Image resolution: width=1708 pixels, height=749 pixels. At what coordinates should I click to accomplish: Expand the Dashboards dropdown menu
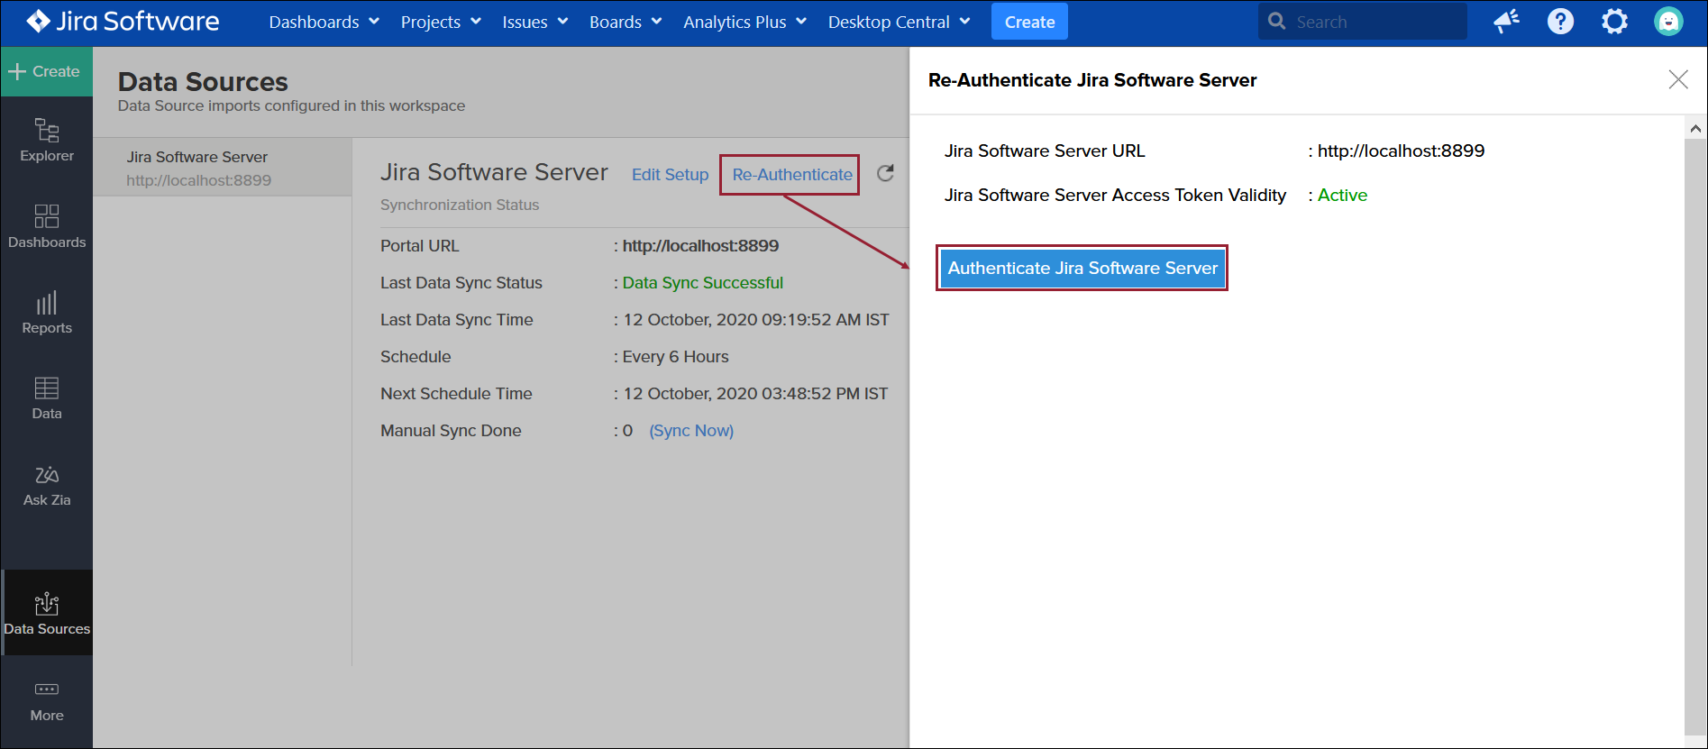pos(324,22)
